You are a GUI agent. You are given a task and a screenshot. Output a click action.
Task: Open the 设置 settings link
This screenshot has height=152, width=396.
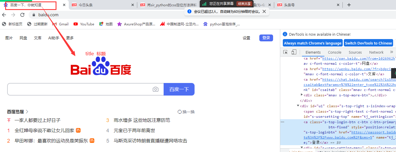246,38
